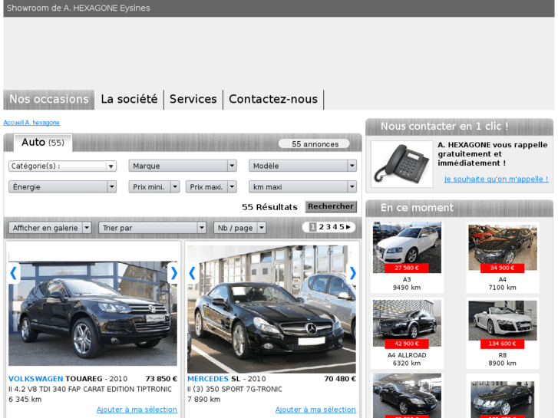The image size is (558, 418).
Task: Open the Catégorie(s) dropdown
Action: [x=63, y=166]
